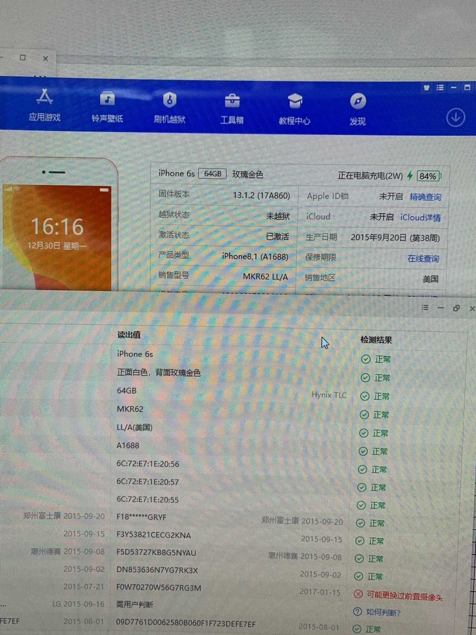Screen dimensions: 476x635
Task: Open the list menu icon in blue title bar
Action: point(440,88)
